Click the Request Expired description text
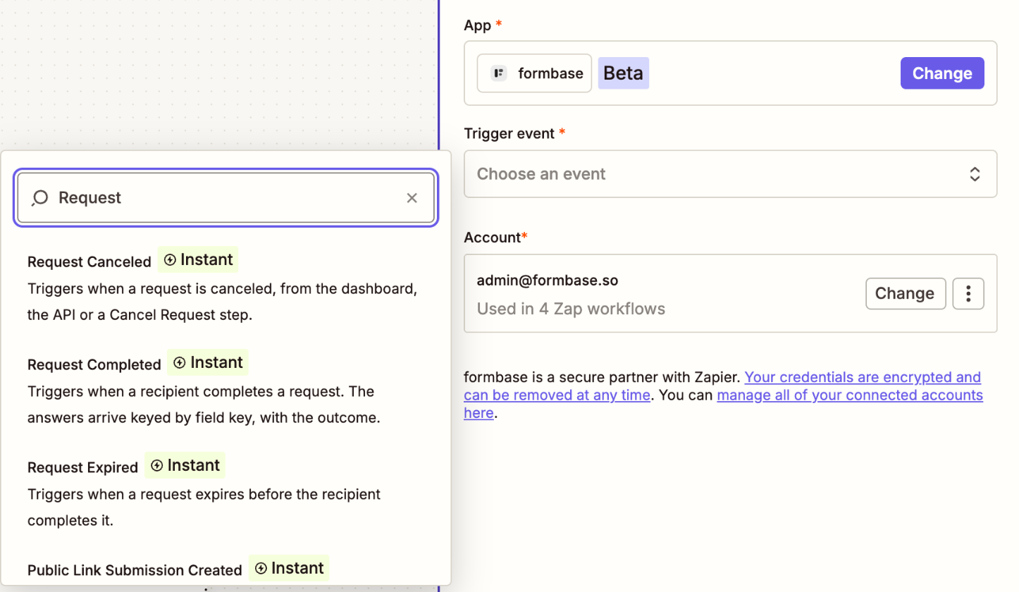1019x592 pixels. tap(204, 507)
